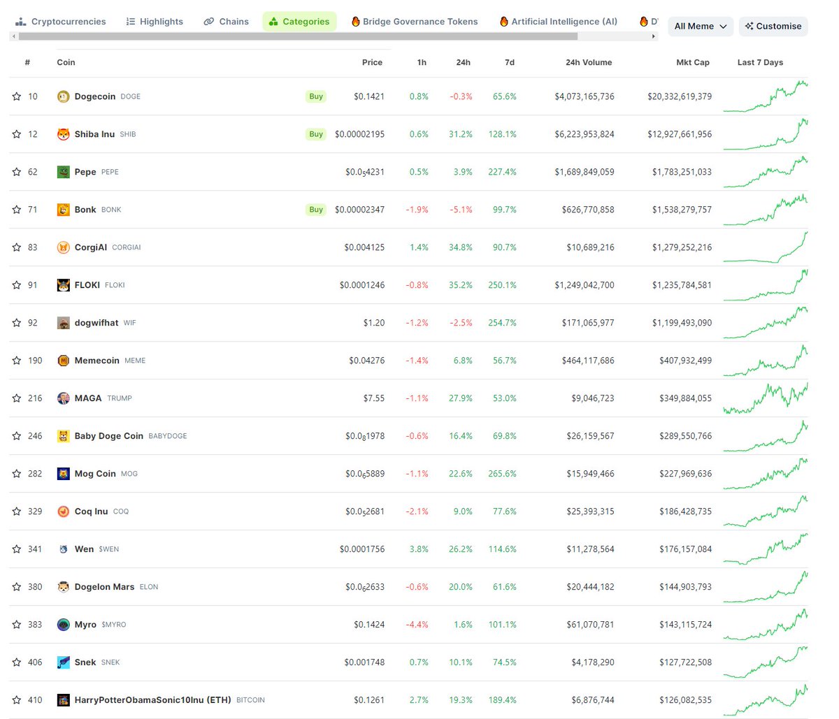
Task: Click the Dogecoin coin logo
Action: tap(64, 96)
